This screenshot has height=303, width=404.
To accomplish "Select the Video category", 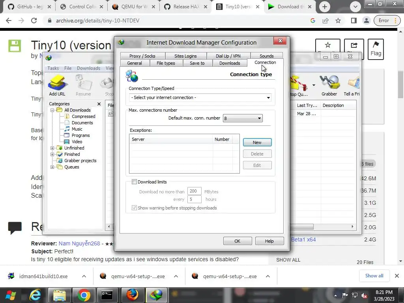I will click(77, 142).
